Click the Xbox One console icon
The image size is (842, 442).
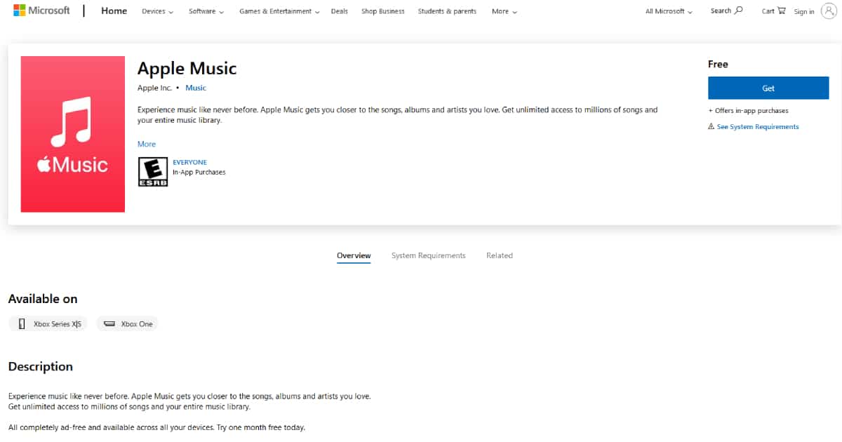tap(109, 324)
